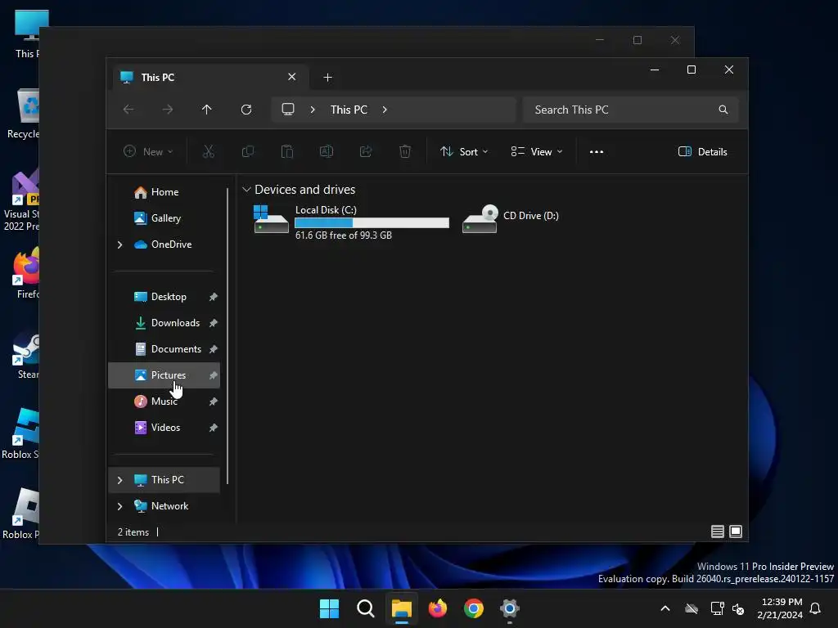Click the Share icon in the toolbar
Image resolution: width=838 pixels, height=628 pixels.
click(366, 151)
